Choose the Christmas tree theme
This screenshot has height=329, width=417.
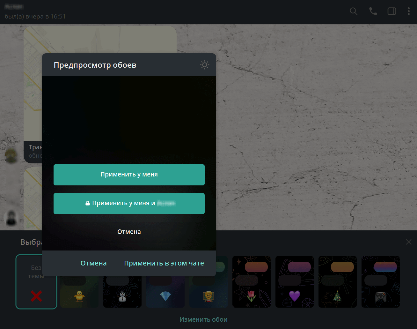pyautogui.click(x=338, y=282)
